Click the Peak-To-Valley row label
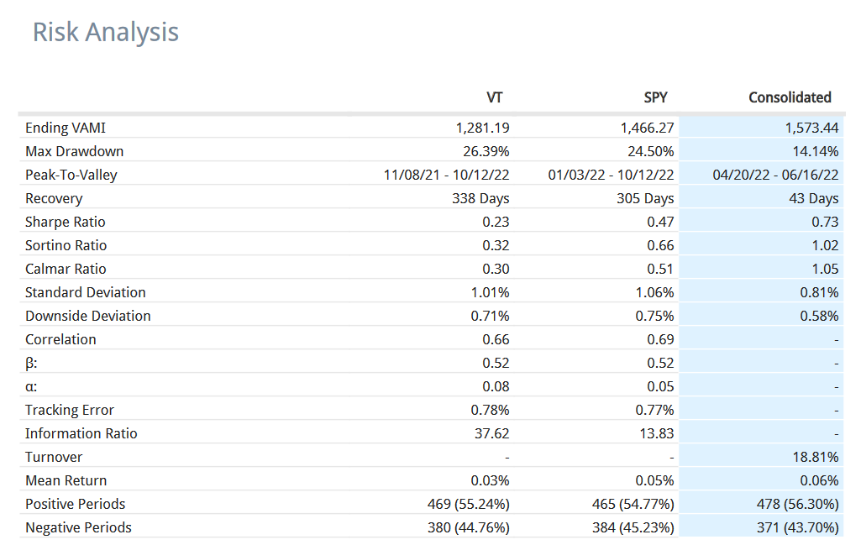The width and height of the screenshot is (861, 545). (71, 175)
